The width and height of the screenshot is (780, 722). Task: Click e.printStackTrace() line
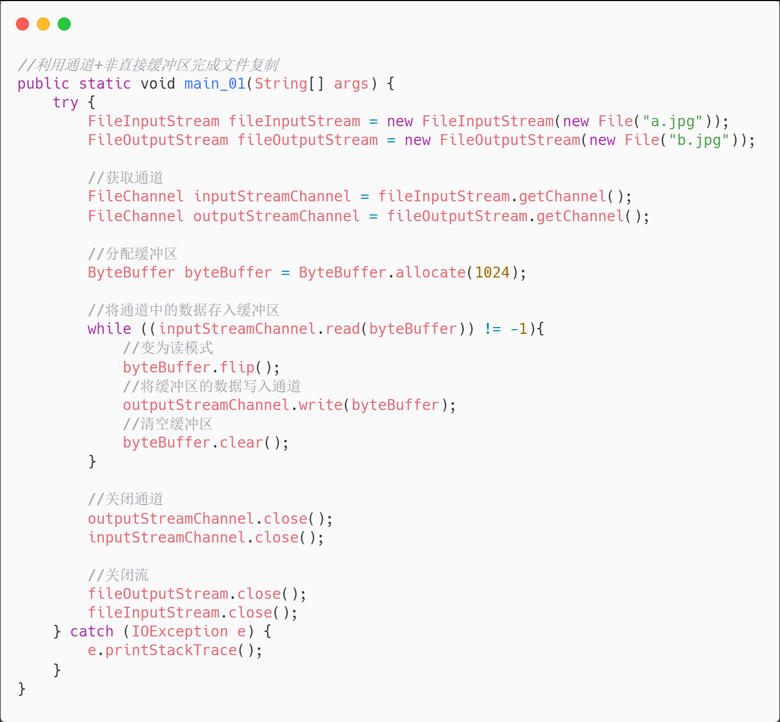click(x=175, y=651)
